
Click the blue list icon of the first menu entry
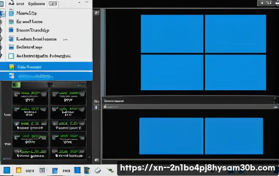(11, 13)
